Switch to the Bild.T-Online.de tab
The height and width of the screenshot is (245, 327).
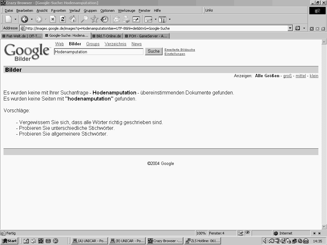(108, 36)
